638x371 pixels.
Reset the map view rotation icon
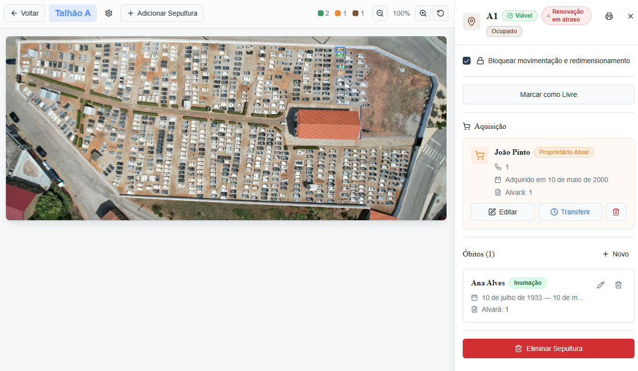click(441, 13)
